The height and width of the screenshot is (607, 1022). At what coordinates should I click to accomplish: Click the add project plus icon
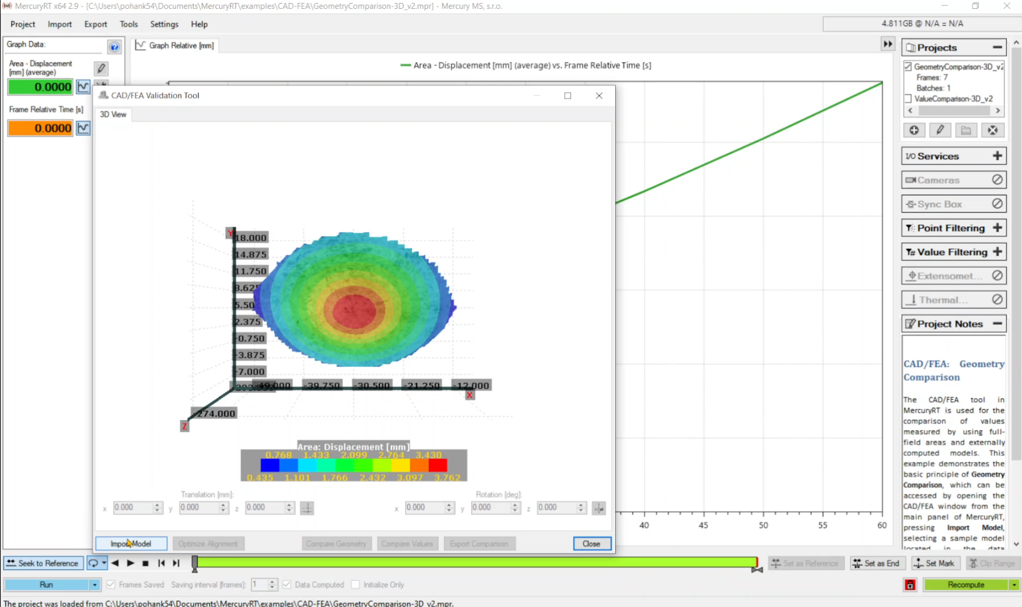[x=914, y=131]
